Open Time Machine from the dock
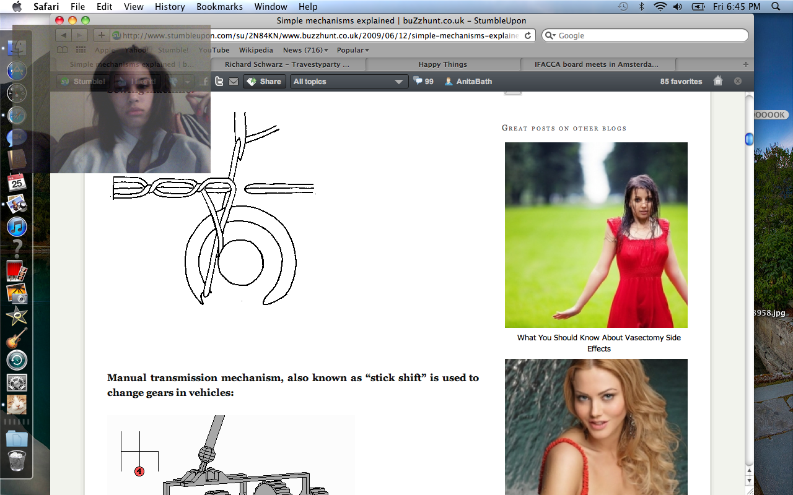Screen dimensions: 793x495 pos(17,360)
